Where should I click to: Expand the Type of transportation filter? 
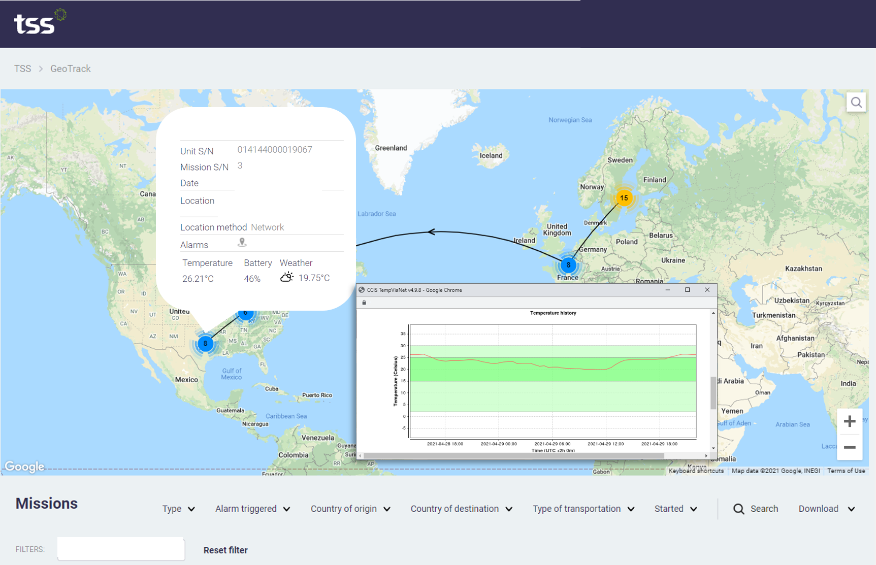coord(583,509)
